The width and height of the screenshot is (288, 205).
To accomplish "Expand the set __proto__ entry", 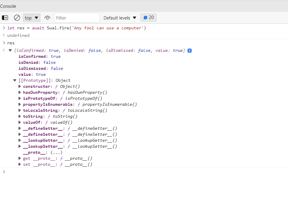I will [19, 164].
